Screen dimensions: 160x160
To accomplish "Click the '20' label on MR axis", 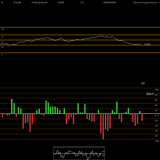I will pyautogui.click(x=156, y=110).
